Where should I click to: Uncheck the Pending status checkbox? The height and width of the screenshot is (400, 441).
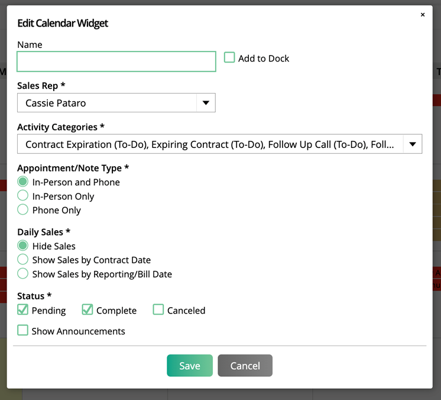(23, 309)
